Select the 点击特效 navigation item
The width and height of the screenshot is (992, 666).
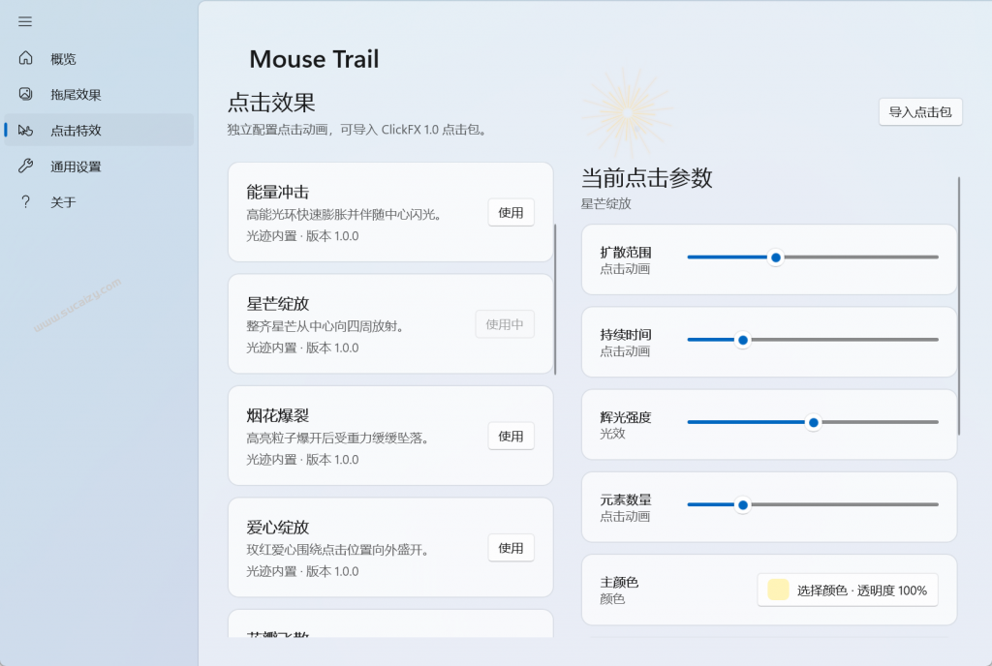click(100, 130)
